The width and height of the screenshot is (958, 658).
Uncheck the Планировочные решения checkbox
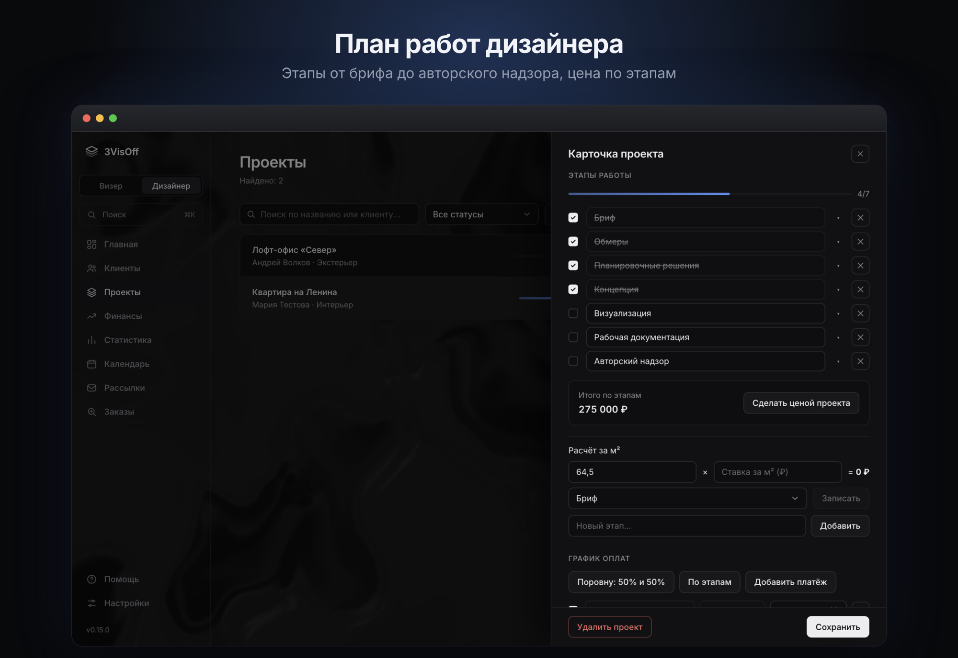pos(573,266)
